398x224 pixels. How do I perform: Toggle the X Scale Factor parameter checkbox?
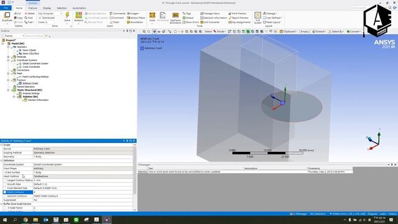(5, 208)
